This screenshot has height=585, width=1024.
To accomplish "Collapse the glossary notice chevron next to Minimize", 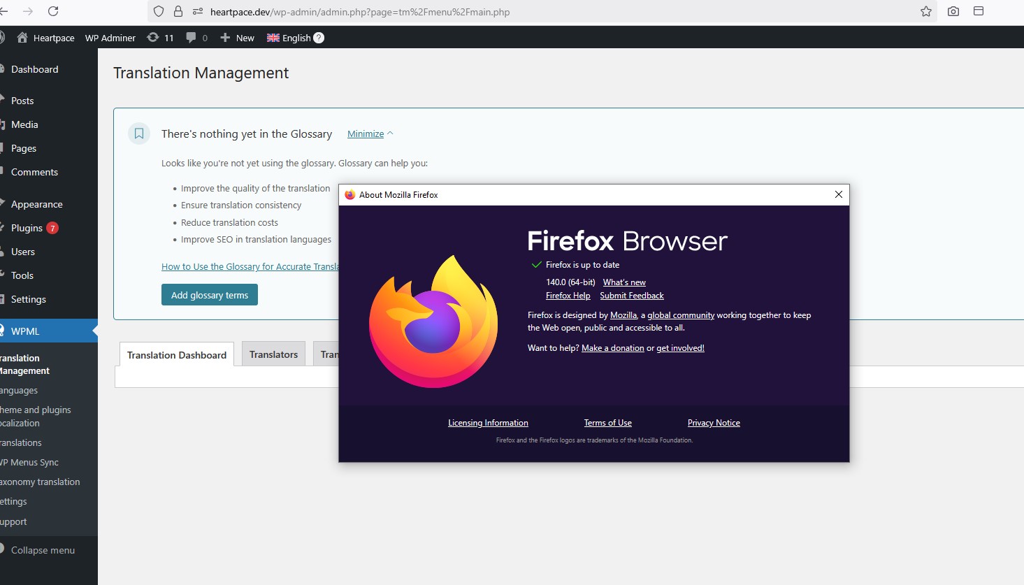I will click(390, 133).
